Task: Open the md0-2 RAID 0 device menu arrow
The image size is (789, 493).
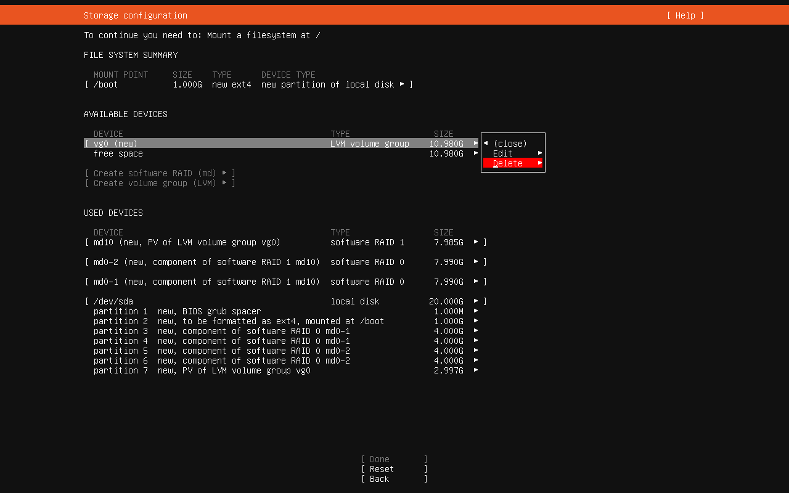Action: click(476, 262)
